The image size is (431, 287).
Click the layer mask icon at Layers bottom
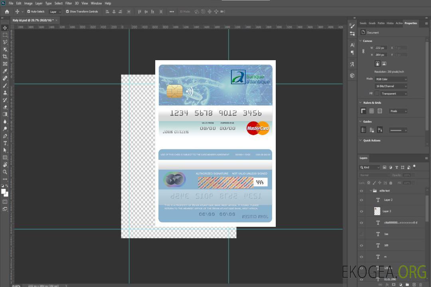393,285
